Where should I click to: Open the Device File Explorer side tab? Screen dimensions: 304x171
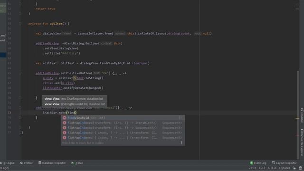pos(302,142)
